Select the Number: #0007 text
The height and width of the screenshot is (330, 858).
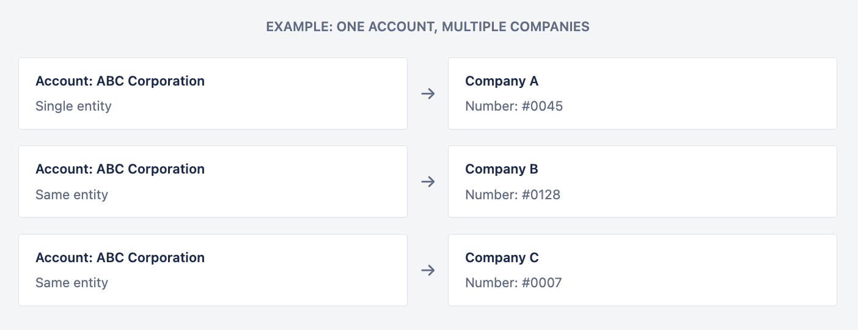coord(513,283)
